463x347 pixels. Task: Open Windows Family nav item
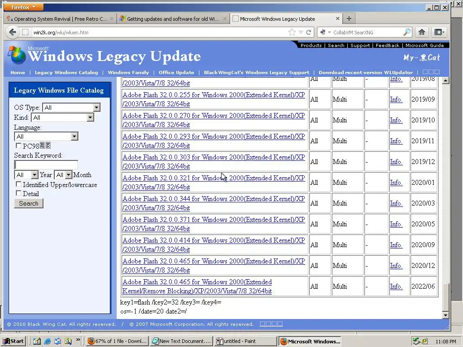[x=128, y=72]
